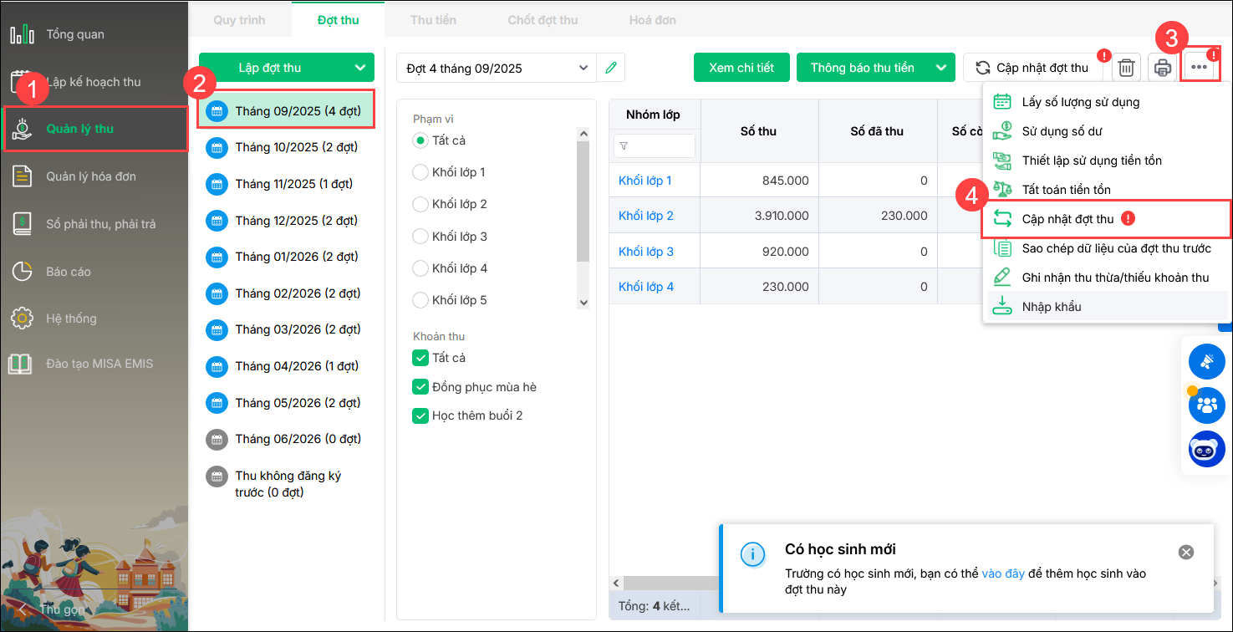Open the three-dots more options menu

[1200, 67]
